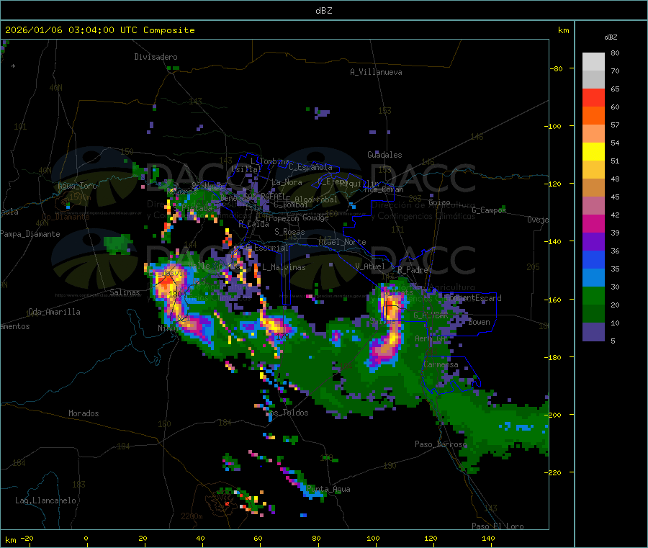Click the A_Villanueva map label
Viewport: 648px width, 548px height.
coord(376,72)
